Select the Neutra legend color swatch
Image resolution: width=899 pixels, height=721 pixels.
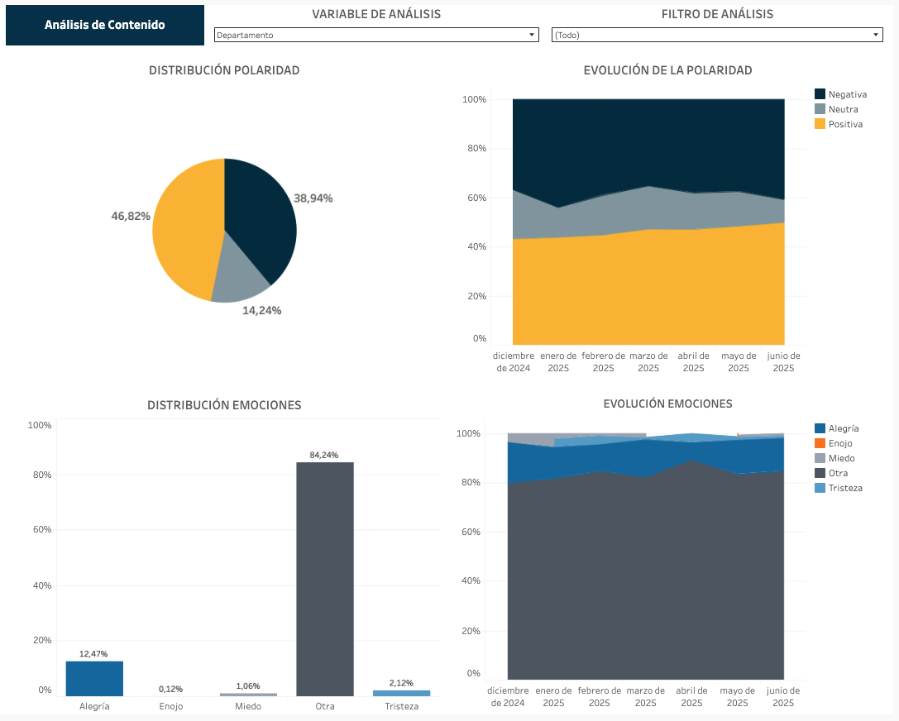pos(820,109)
